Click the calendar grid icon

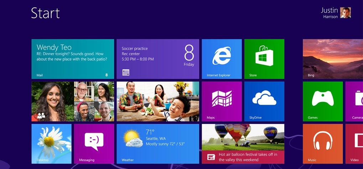(126, 72)
